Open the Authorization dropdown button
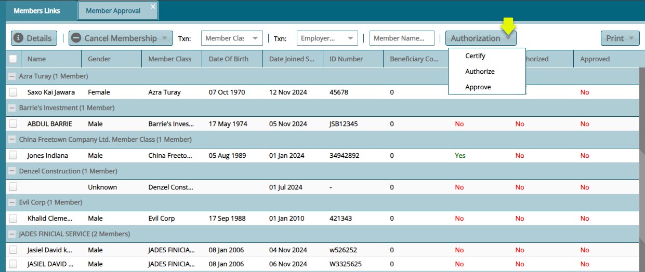 481,38
